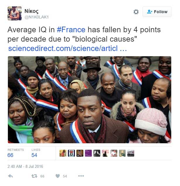Open Νίκος profile picture
Screen dimensions: 180x186
15,13
